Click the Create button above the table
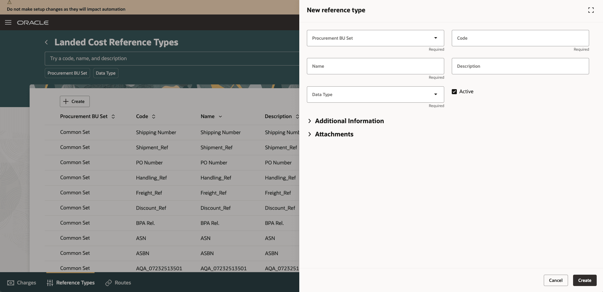The height and width of the screenshot is (292, 603). (x=75, y=101)
